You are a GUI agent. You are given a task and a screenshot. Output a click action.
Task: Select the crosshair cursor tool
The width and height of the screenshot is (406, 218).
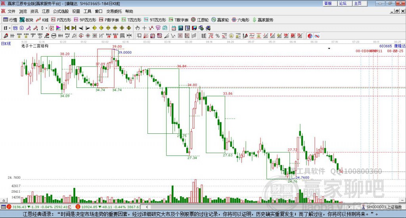[144, 28]
